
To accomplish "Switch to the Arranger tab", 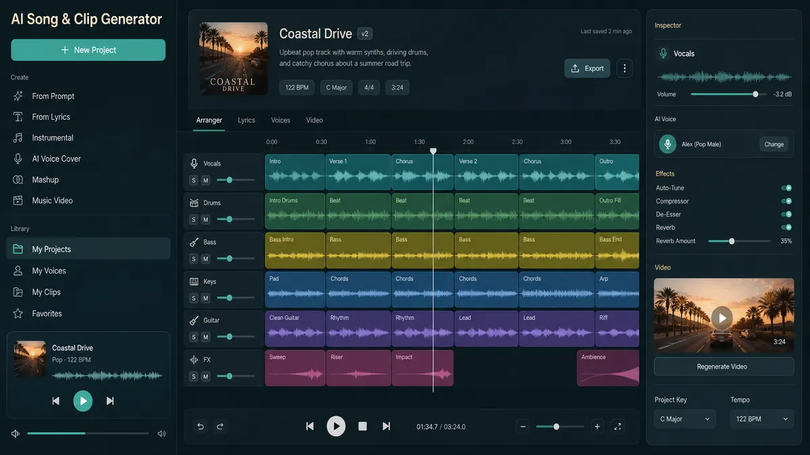I will point(209,121).
